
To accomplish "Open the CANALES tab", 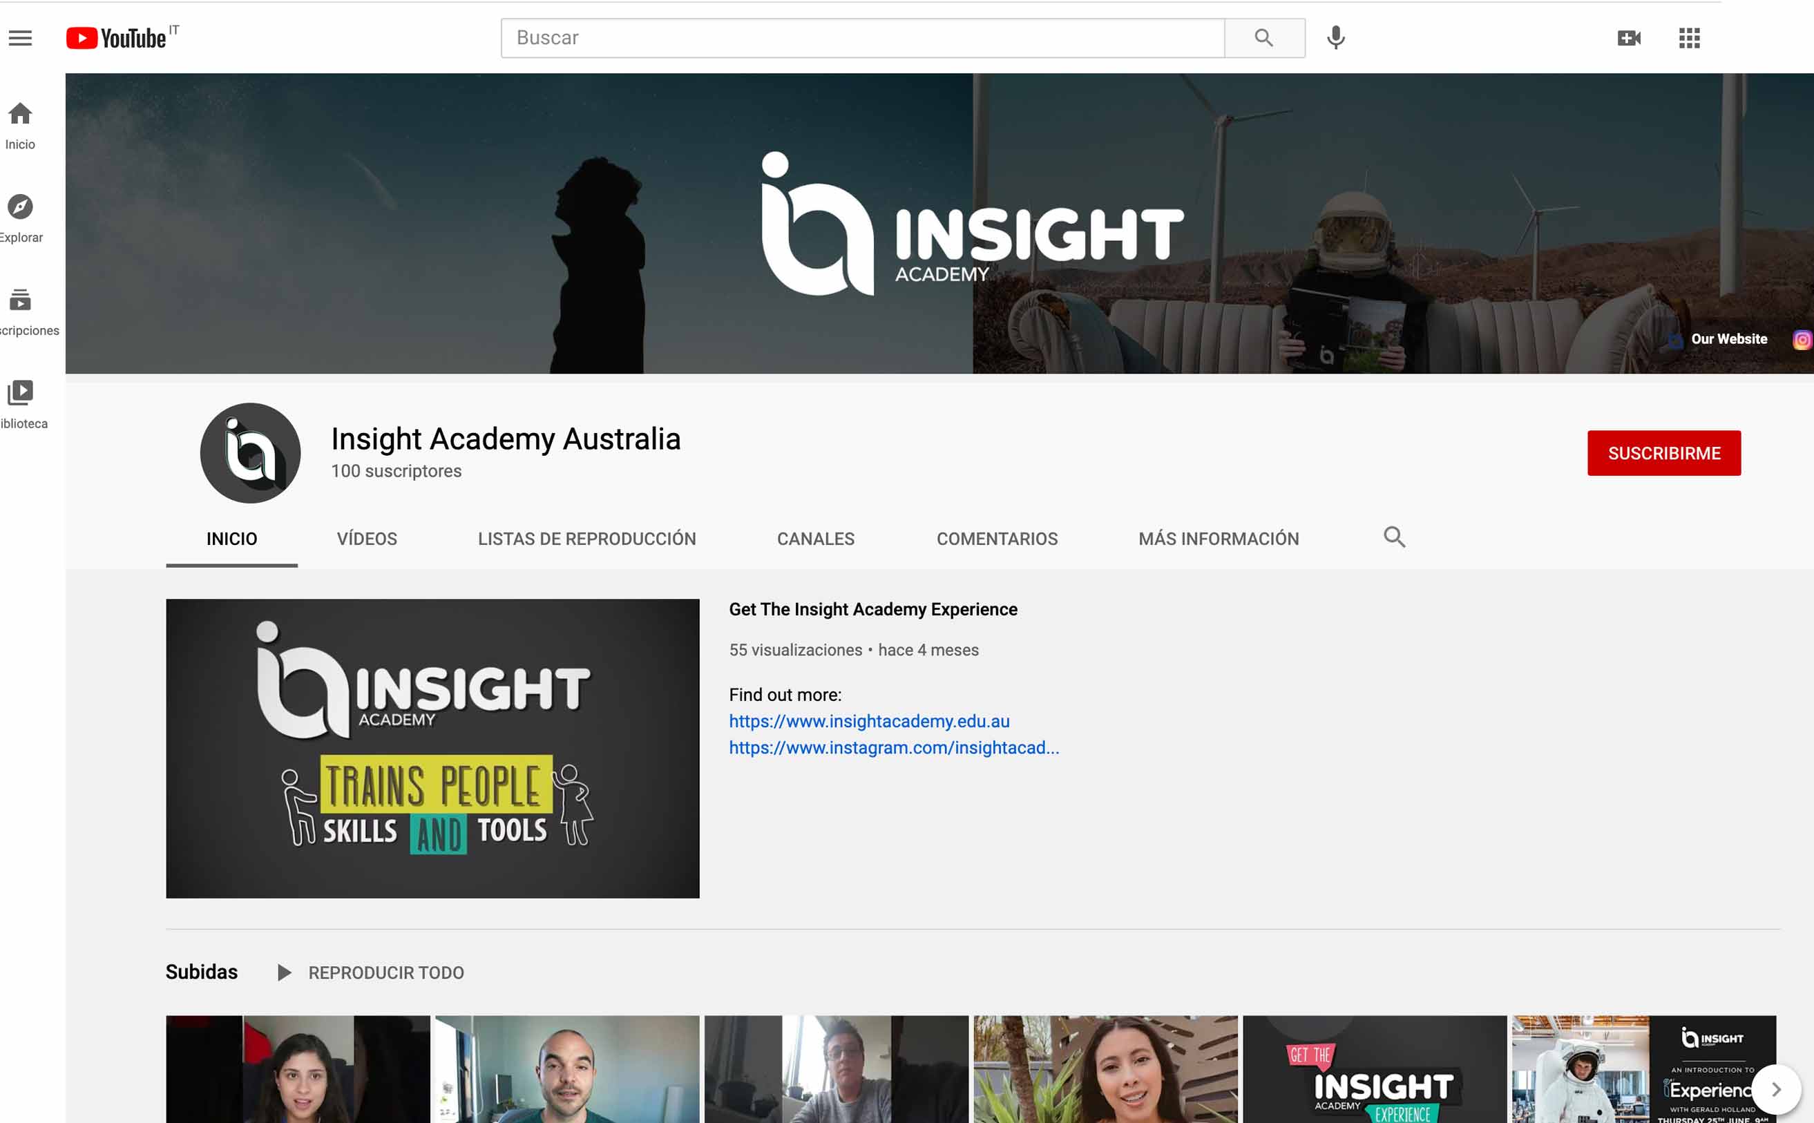I will 816,539.
